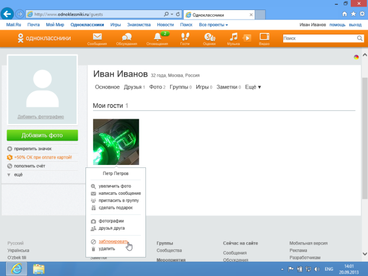Click the Поиск search input field
This screenshot has height=276, width=368.
[319, 38]
